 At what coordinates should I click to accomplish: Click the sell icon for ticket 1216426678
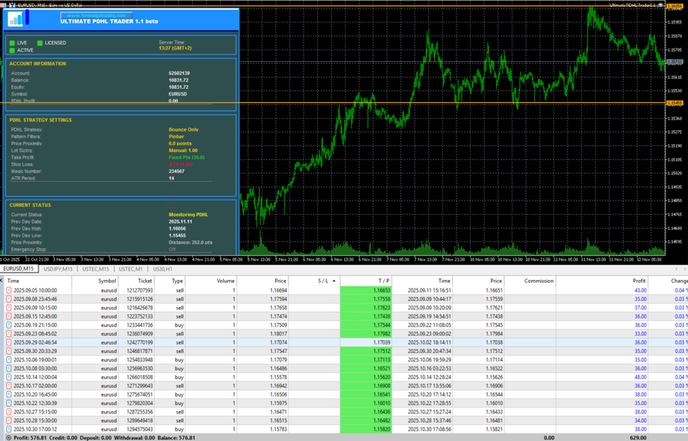(8, 308)
